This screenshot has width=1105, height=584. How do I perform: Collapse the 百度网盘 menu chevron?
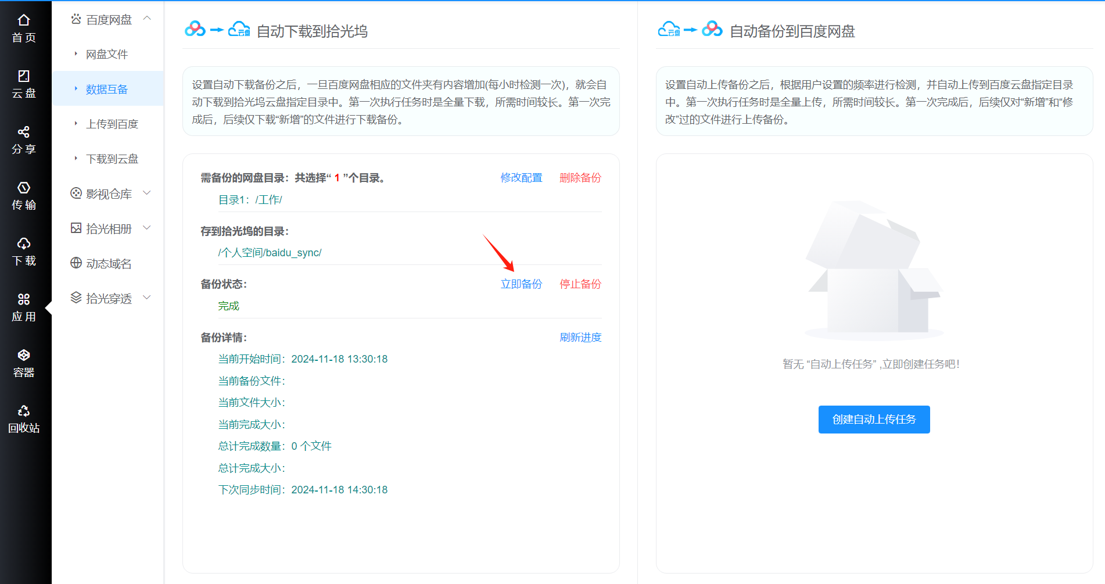(147, 18)
